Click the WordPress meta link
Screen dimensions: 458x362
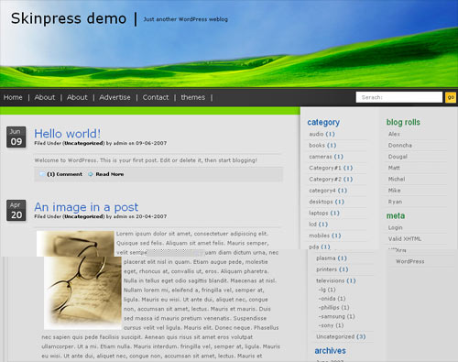point(410,261)
